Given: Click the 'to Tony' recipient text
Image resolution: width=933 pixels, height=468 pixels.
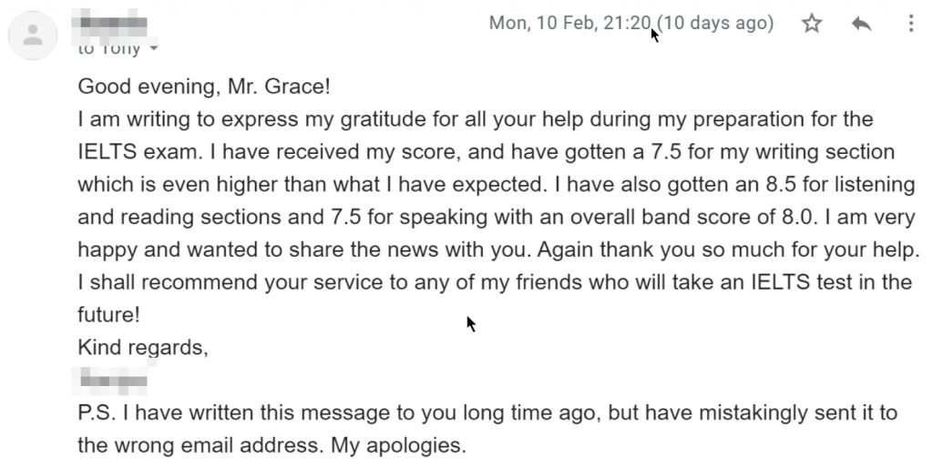Looking at the screenshot, I should click(x=109, y=48).
